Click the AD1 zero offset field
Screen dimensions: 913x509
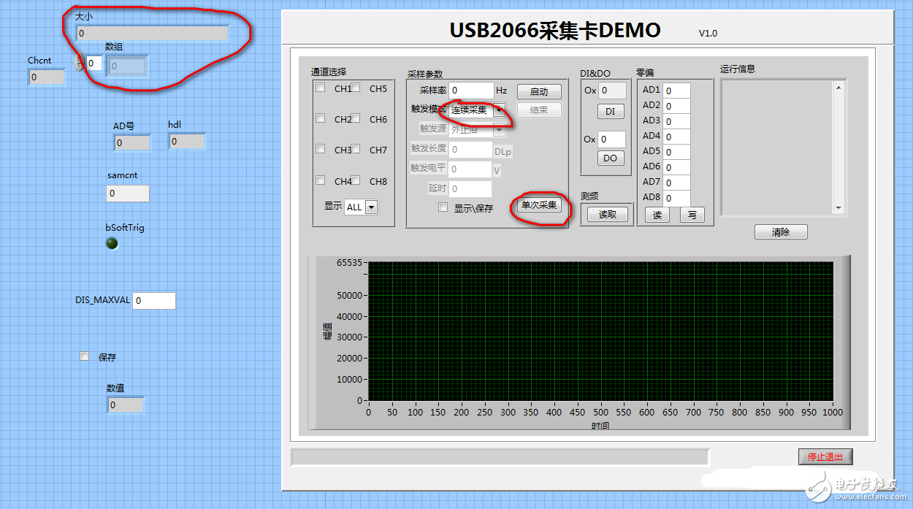[x=677, y=90]
